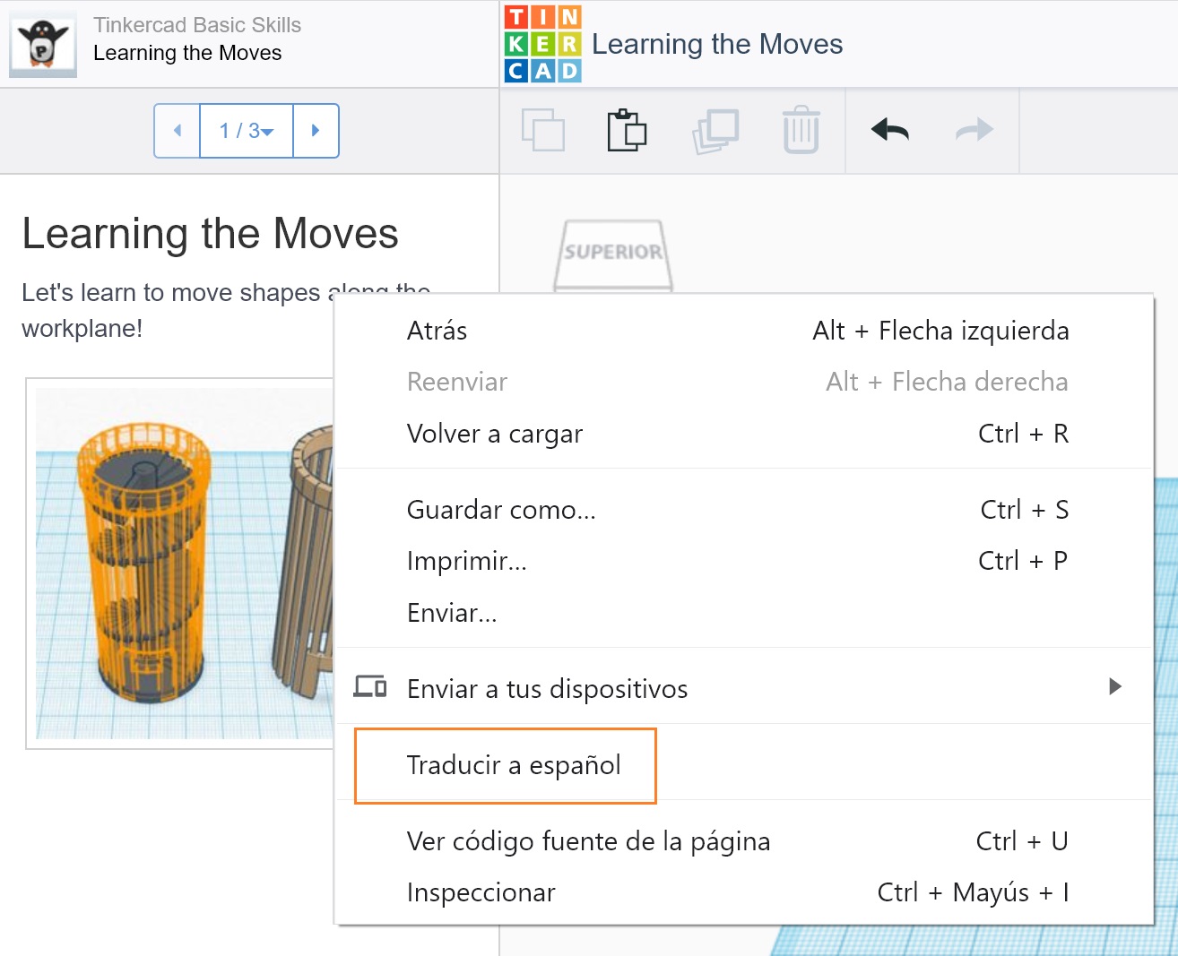Click the Paste clipboard icon
Image resolution: width=1178 pixels, height=956 pixels.
[x=627, y=130]
